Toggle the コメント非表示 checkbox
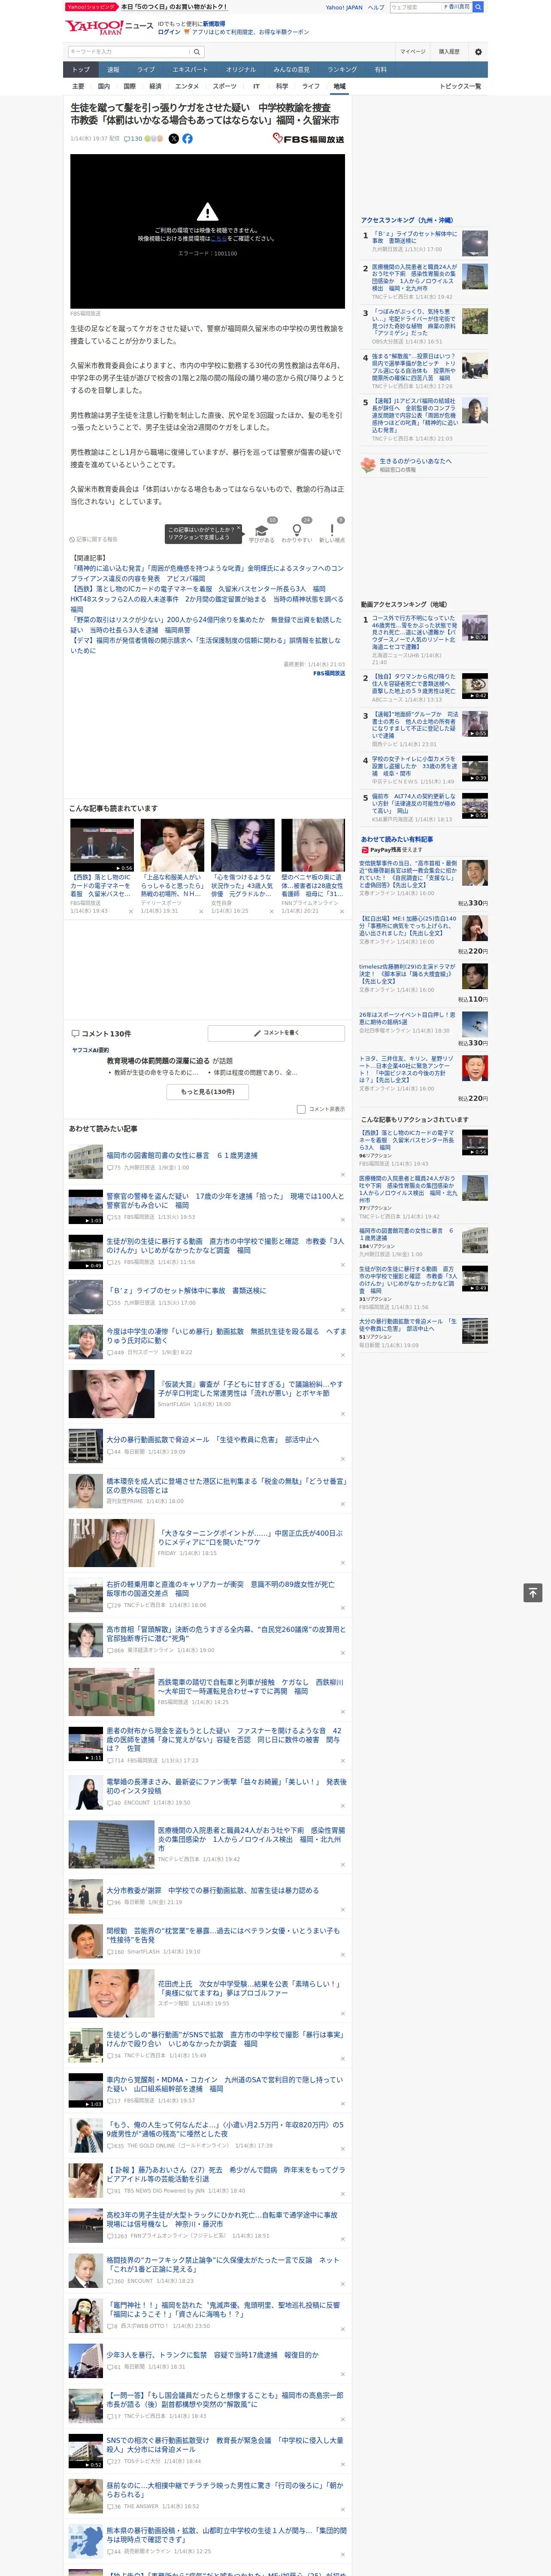The width and height of the screenshot is (551, 2576). click(x=301, y=1109)
